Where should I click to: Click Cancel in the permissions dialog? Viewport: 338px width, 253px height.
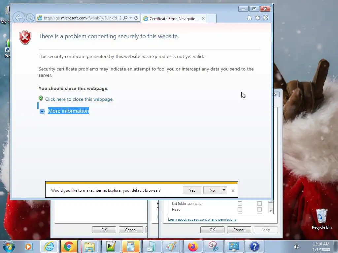tap(239, 230)
